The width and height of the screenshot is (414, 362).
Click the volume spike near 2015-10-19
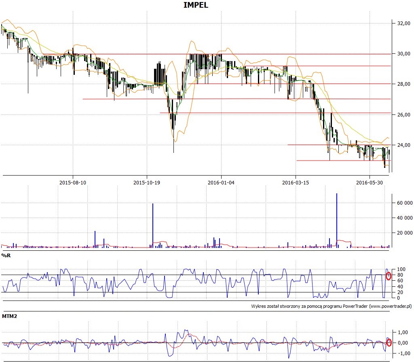[152, 225]
